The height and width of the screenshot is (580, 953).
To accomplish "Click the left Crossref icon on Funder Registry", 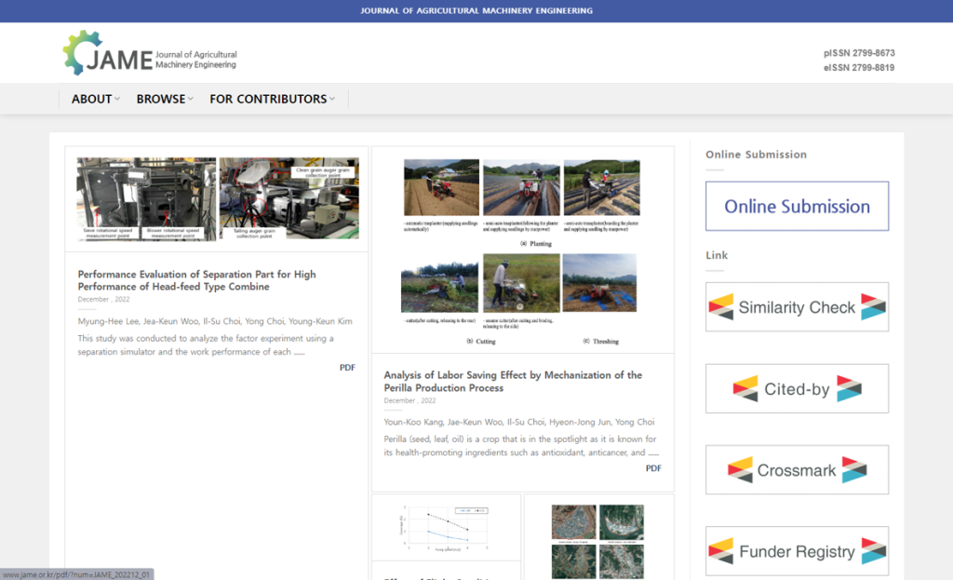I will (x=721, y=551).
